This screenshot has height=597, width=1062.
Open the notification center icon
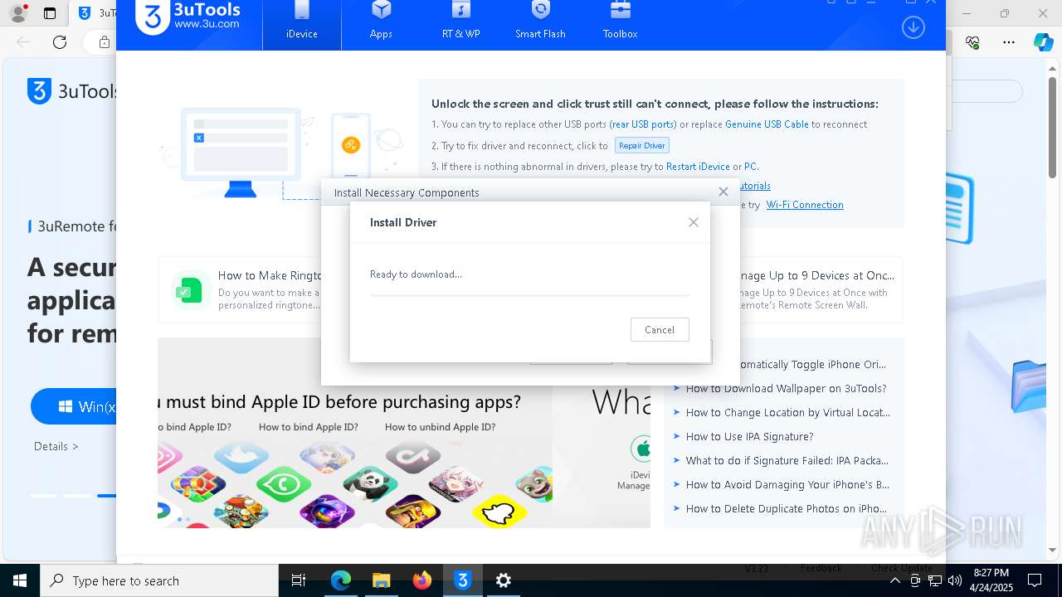(1035, 580)
